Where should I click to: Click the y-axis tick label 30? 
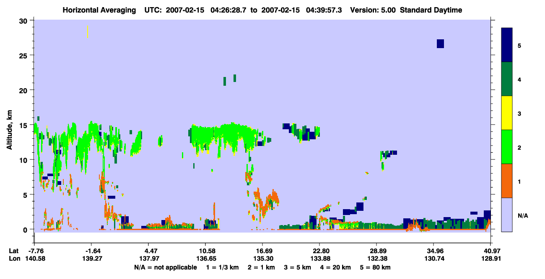point(23,20)
